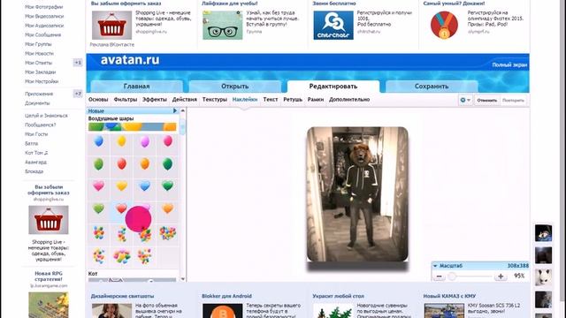This screenshot has width=566, height=318.
Task: Expand the Новые sticker category arrow
Action: coord(175,110)
